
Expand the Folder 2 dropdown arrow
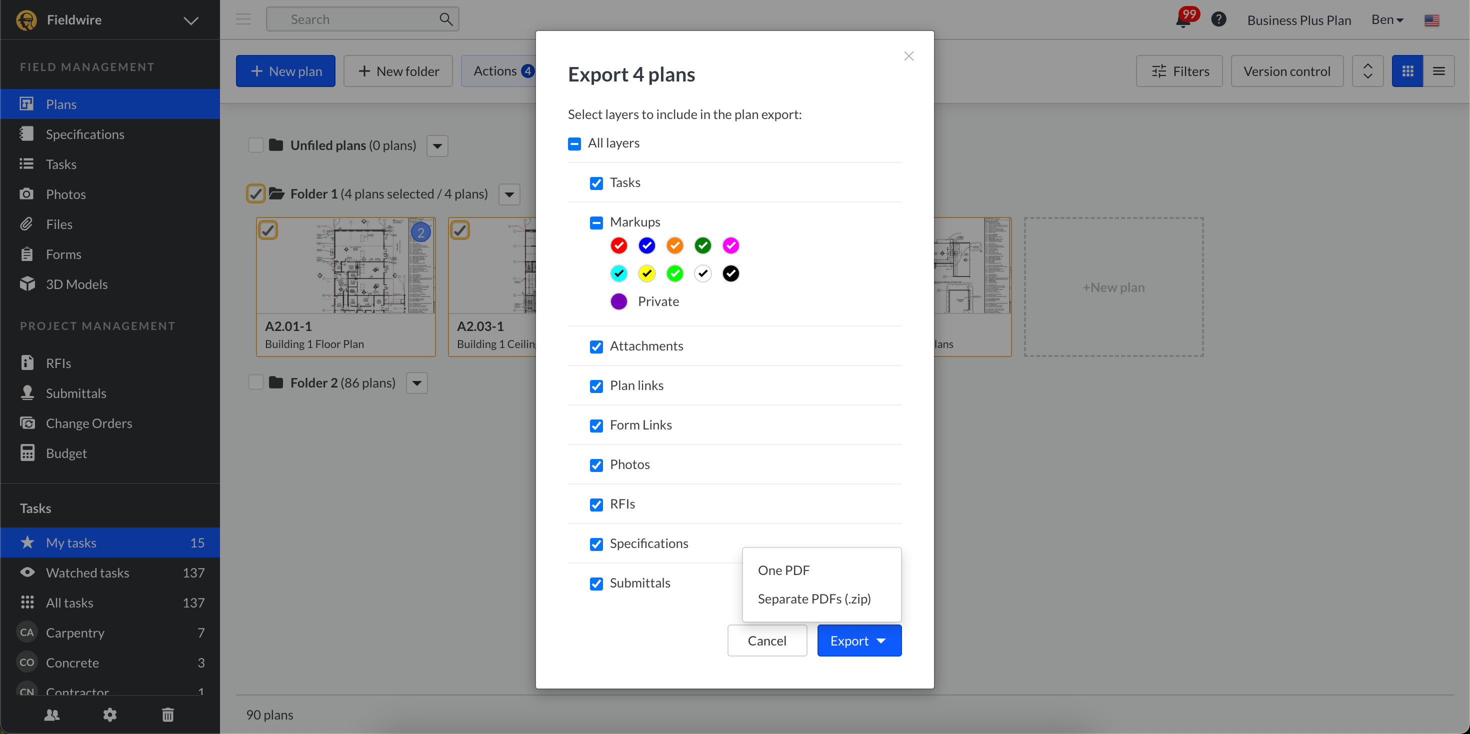pos(416,383)
